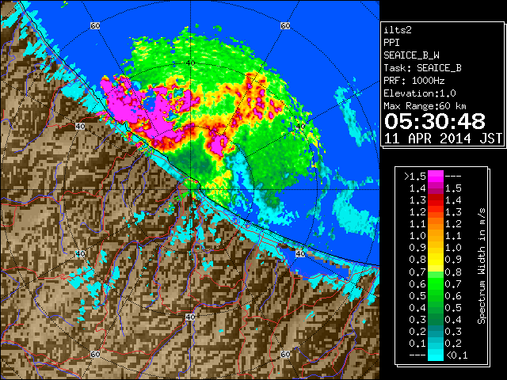Click the northwest 60 km range ring label
507x380 pixels.
click(95, 25)
